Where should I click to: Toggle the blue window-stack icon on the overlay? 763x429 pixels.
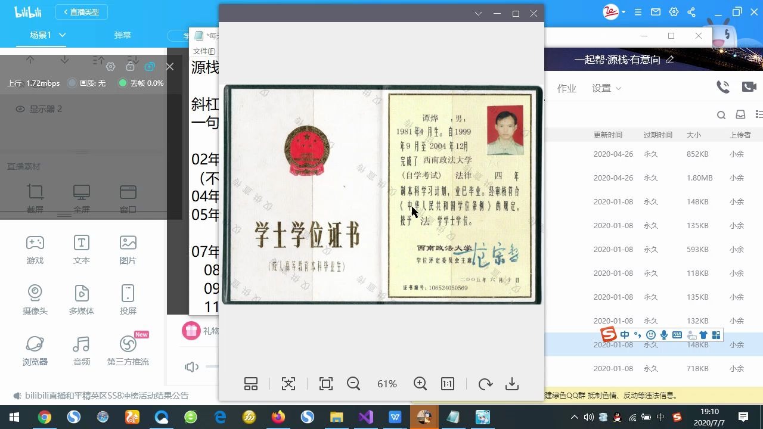coord(150,67)
